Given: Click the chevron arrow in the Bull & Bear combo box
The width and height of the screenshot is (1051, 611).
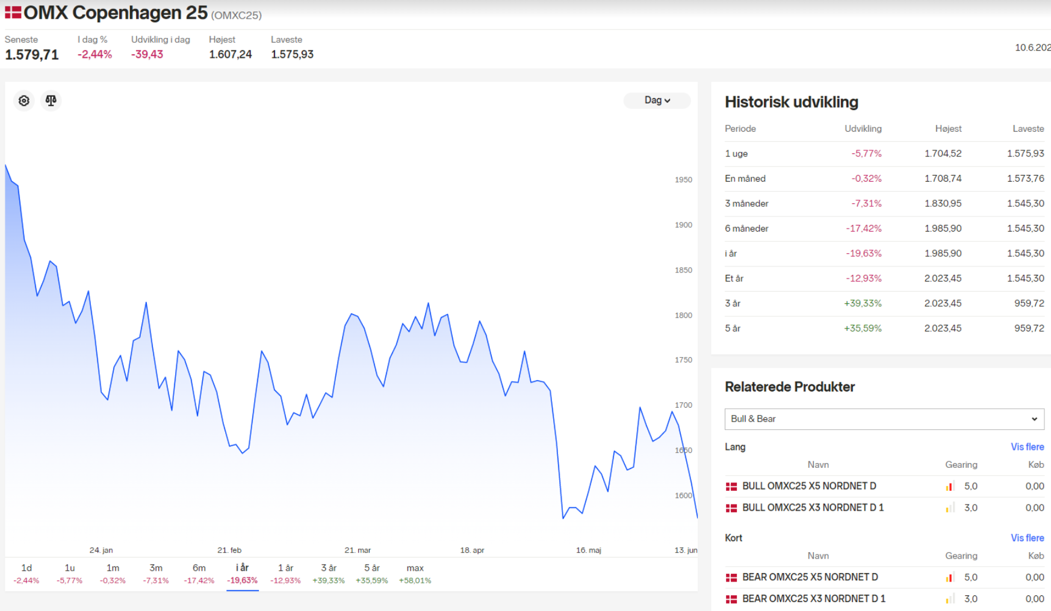Looking at the screenshot, I should pyautogui.click(x=1034, y=419).
